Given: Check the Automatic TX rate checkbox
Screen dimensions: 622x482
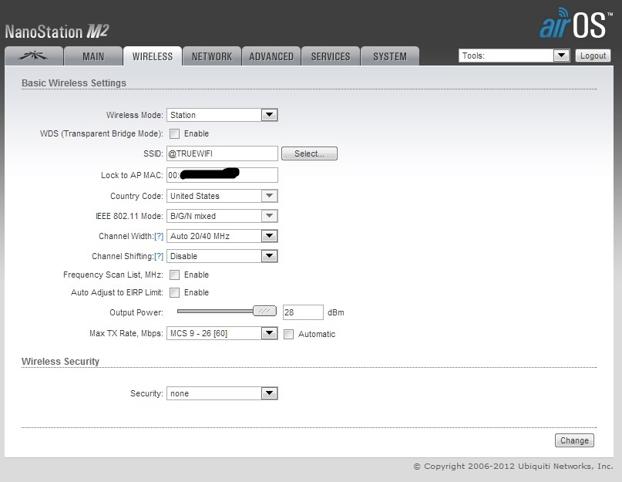Looking at the screenshot, I should (288, 334).
